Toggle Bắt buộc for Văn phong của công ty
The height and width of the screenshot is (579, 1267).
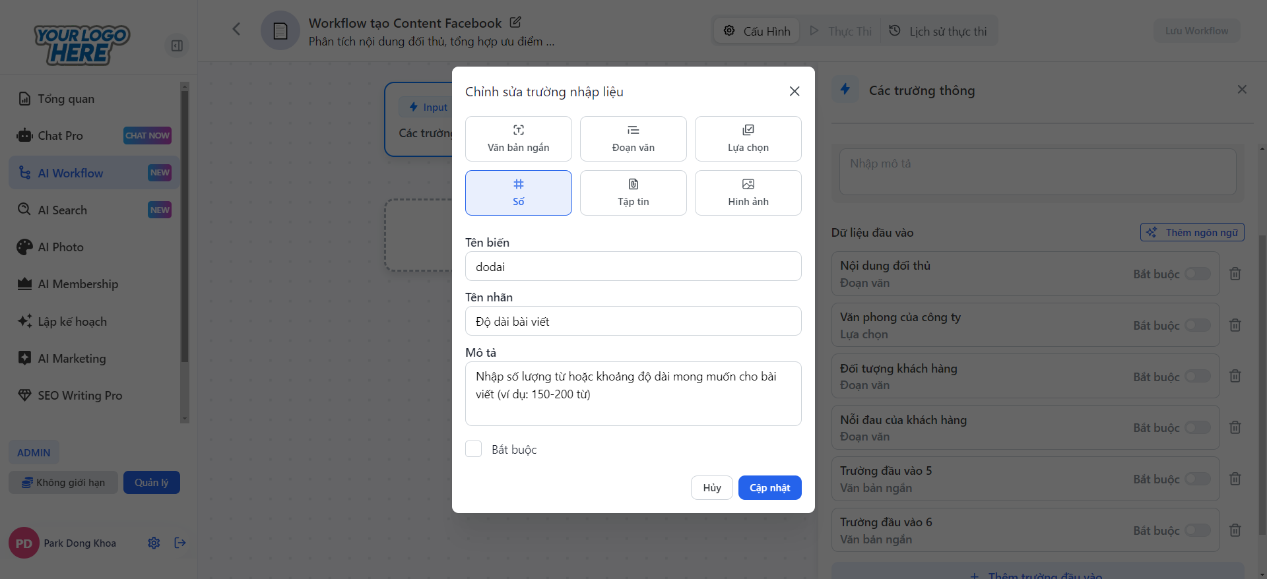click(1197, 325)
